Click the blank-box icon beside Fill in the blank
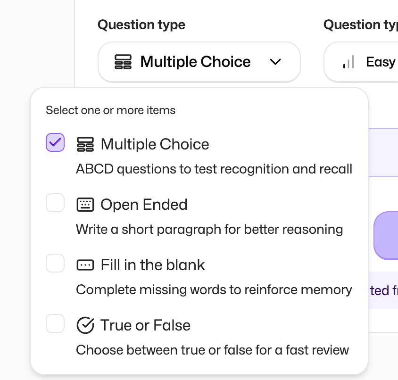Image resolution: width=398 pixels, height=380 pixels. (x=85, y=265)
